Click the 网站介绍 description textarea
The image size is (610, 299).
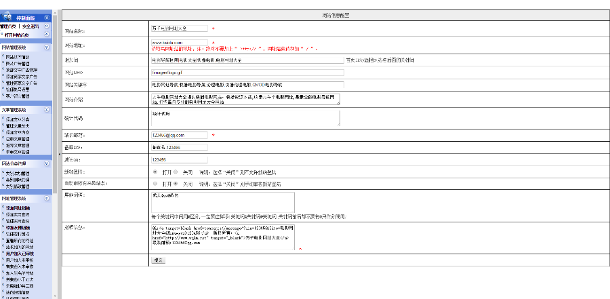pos(246,99)
